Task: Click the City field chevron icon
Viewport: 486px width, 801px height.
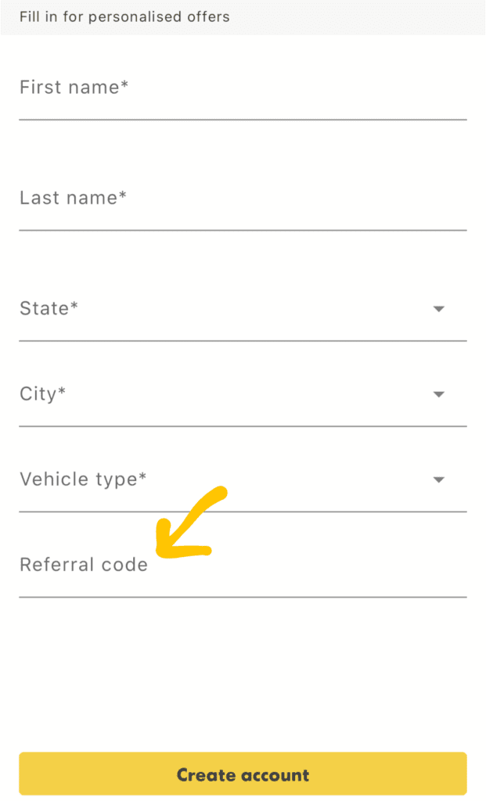Action: coord(438,394)
